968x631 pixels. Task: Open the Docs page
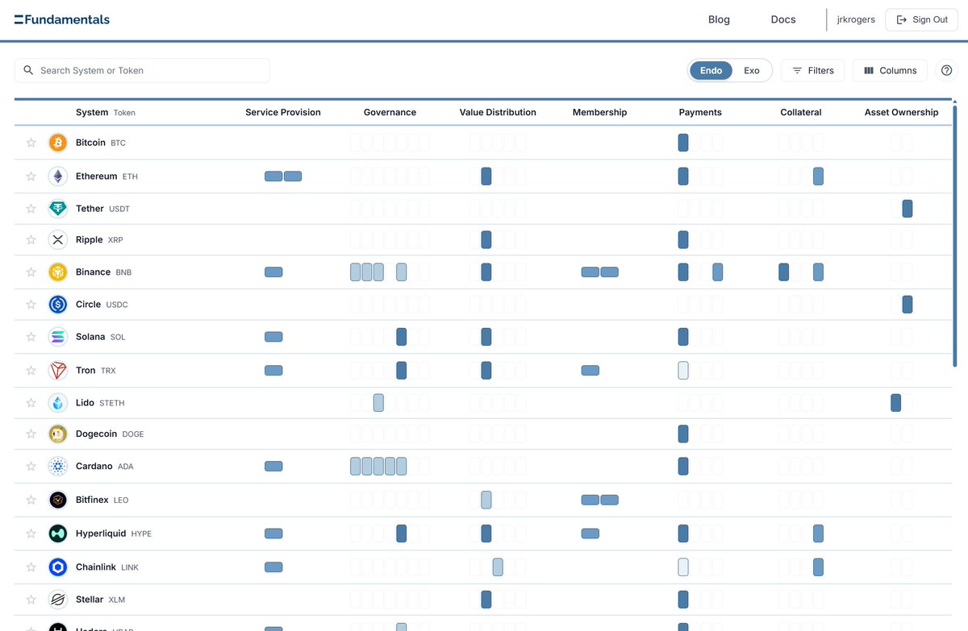click(x=783, y=19)
